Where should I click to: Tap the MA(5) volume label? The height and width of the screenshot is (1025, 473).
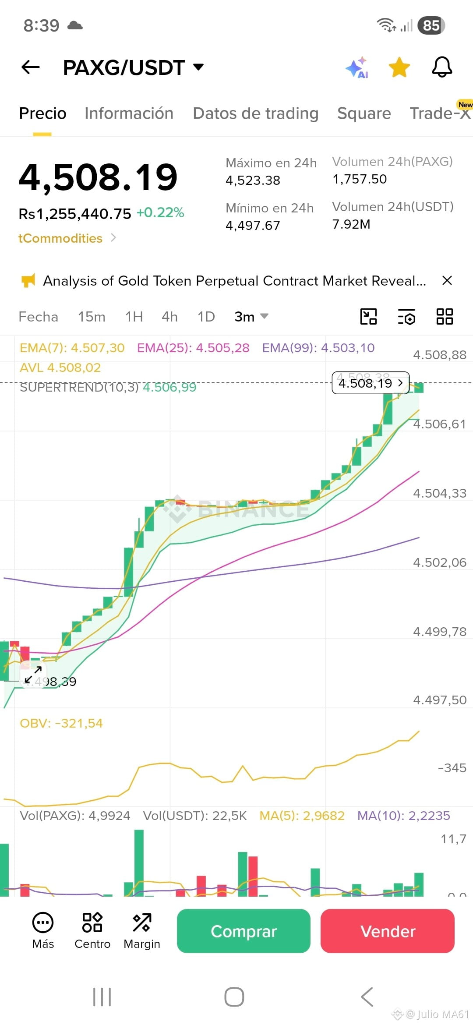pyautogui.click(x=302, y=816)
